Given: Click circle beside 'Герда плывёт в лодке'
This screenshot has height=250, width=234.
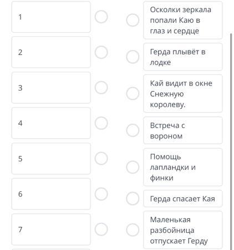Looking at the screenshot, I should (133, 57).
